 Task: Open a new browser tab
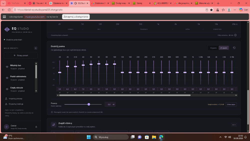point(218,3)
